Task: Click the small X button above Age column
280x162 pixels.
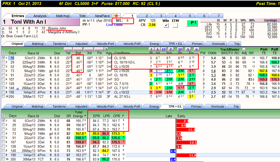Action: (x=106, y=49)
